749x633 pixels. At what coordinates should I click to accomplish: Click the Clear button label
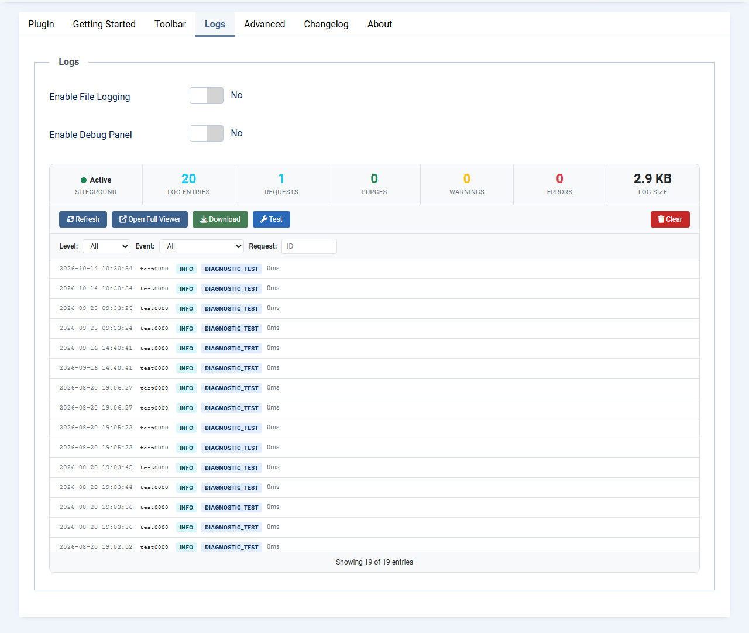(x=674, y=219)
